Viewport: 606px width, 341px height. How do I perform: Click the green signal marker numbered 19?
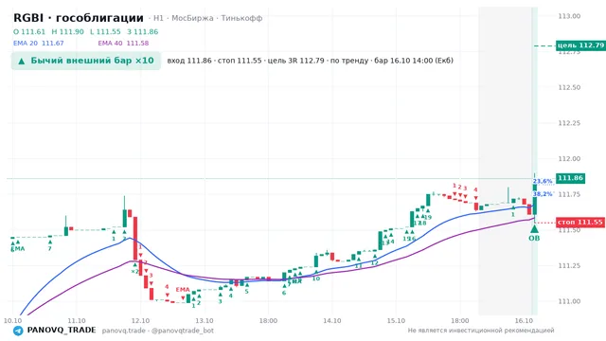(428, 217)
